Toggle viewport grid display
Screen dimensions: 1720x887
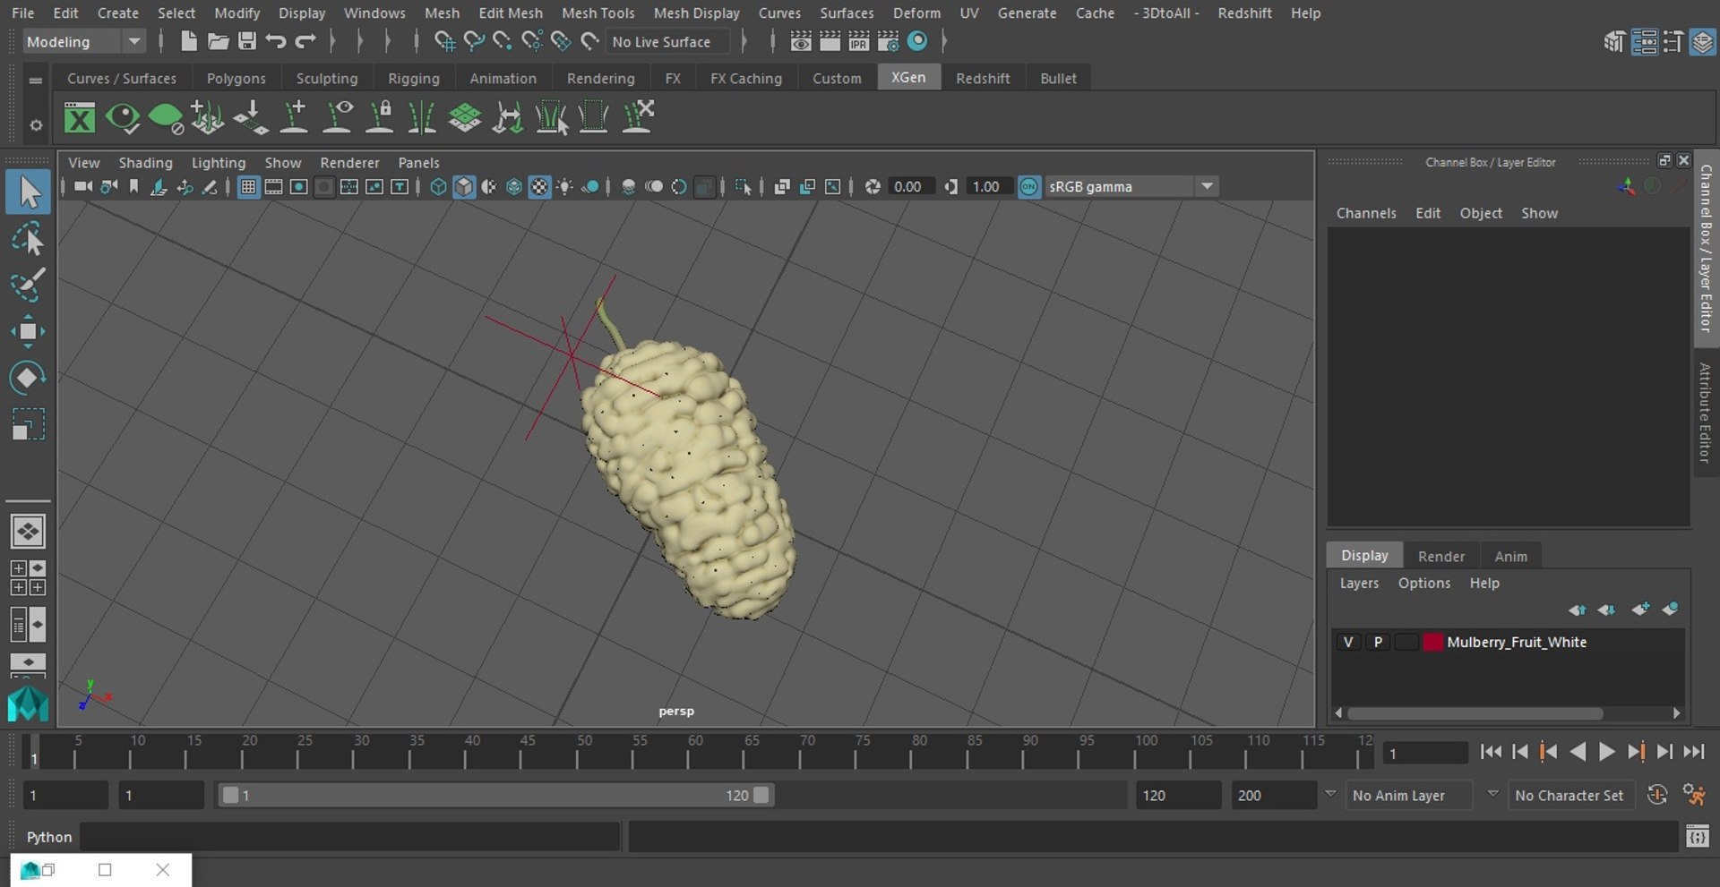click(x=248, y=187)
